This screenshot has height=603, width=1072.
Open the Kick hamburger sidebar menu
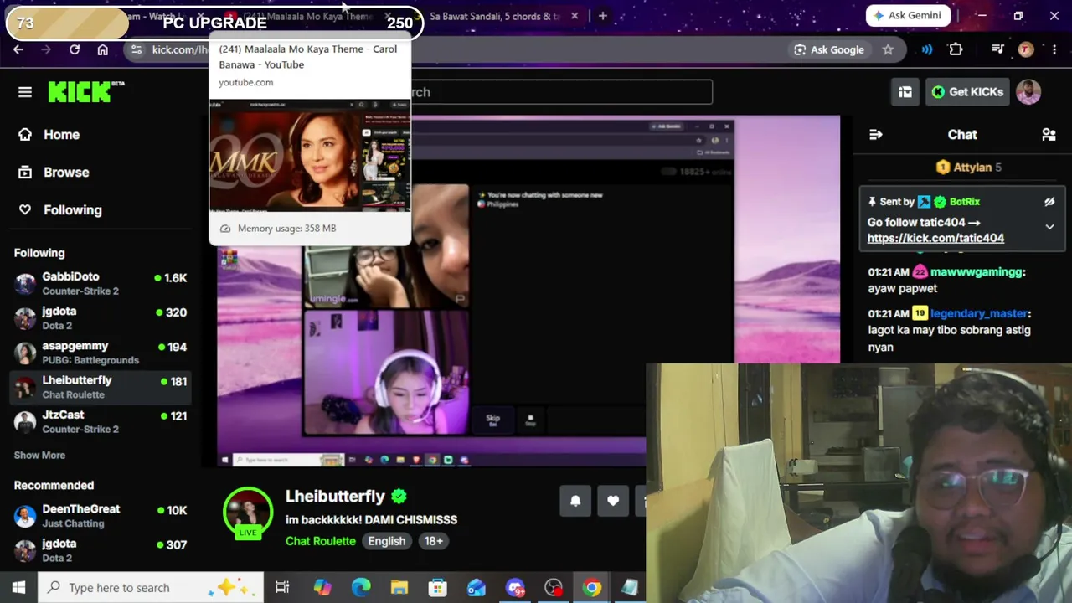(x=25, y=92)
